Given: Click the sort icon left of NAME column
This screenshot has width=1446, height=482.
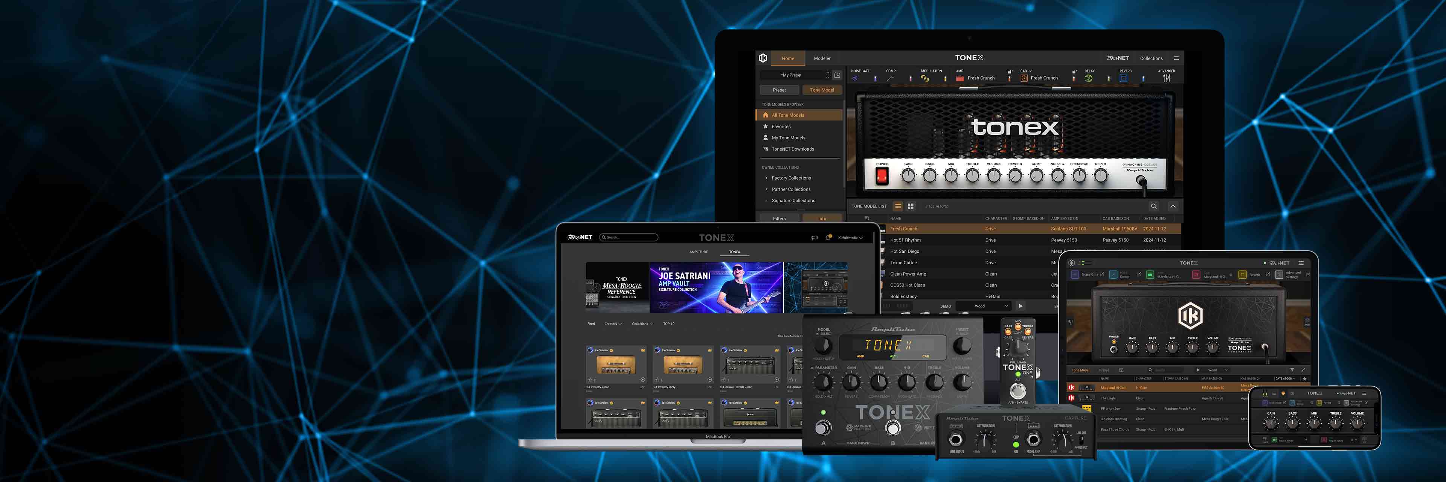Looking at the screenshot, I should pyautogui.click(x=867, y=218).
